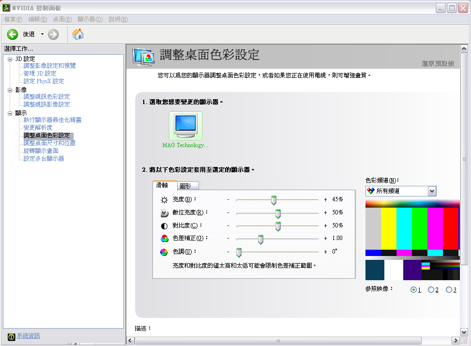Click the horizontal scrollbar left arrow

point(130,341)
